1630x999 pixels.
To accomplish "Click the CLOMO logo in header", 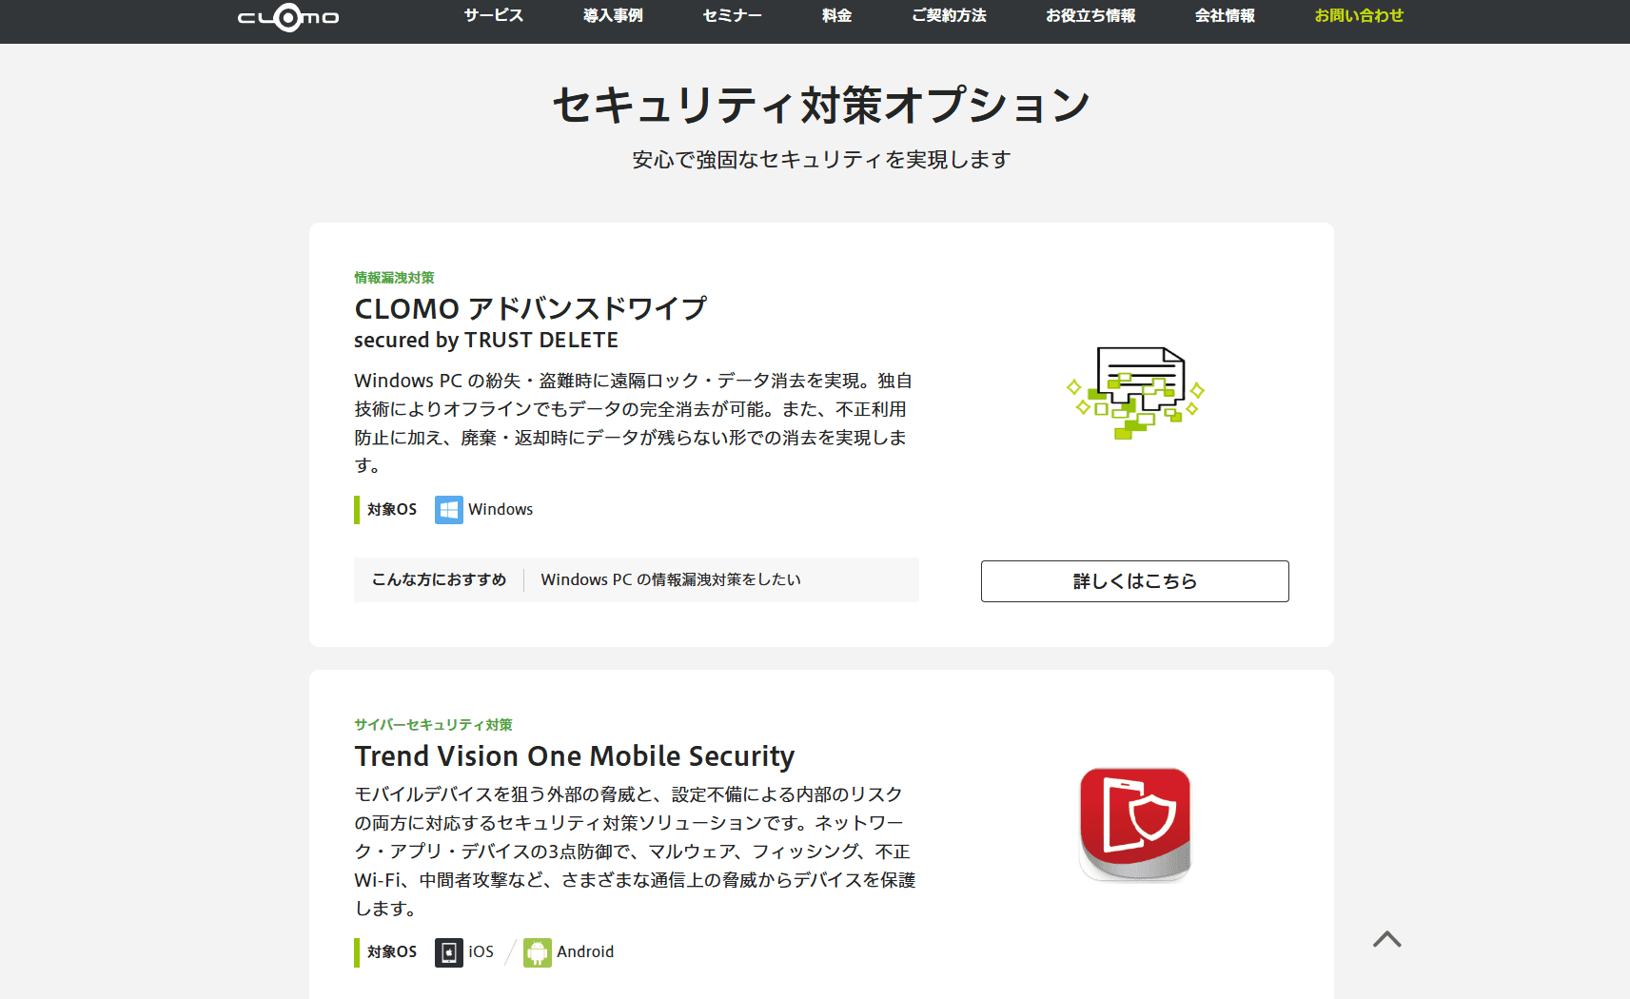I will (288, 17).
